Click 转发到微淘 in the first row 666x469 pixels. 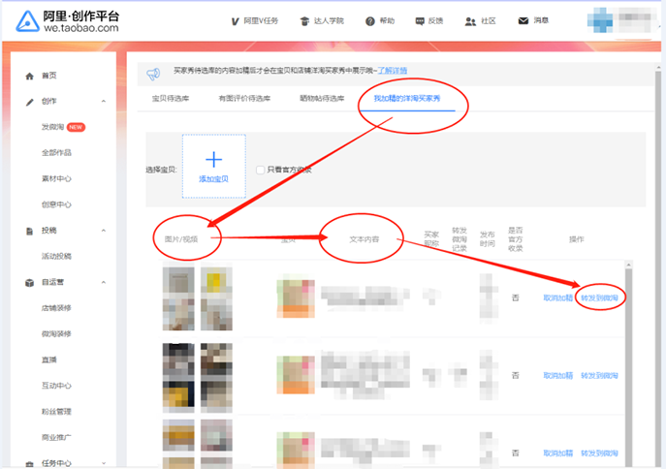599,297
